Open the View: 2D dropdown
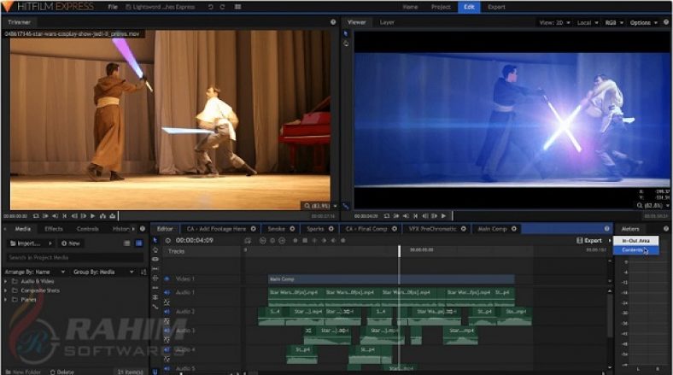The image size is (673, 375). coord(555,22)
